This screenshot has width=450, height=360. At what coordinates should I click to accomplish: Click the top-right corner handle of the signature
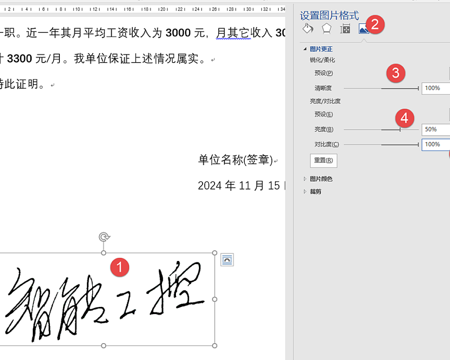[x=215, y=253]
